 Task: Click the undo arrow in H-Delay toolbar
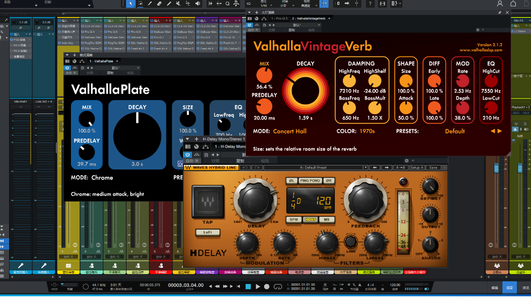click(x=245, y=167)
